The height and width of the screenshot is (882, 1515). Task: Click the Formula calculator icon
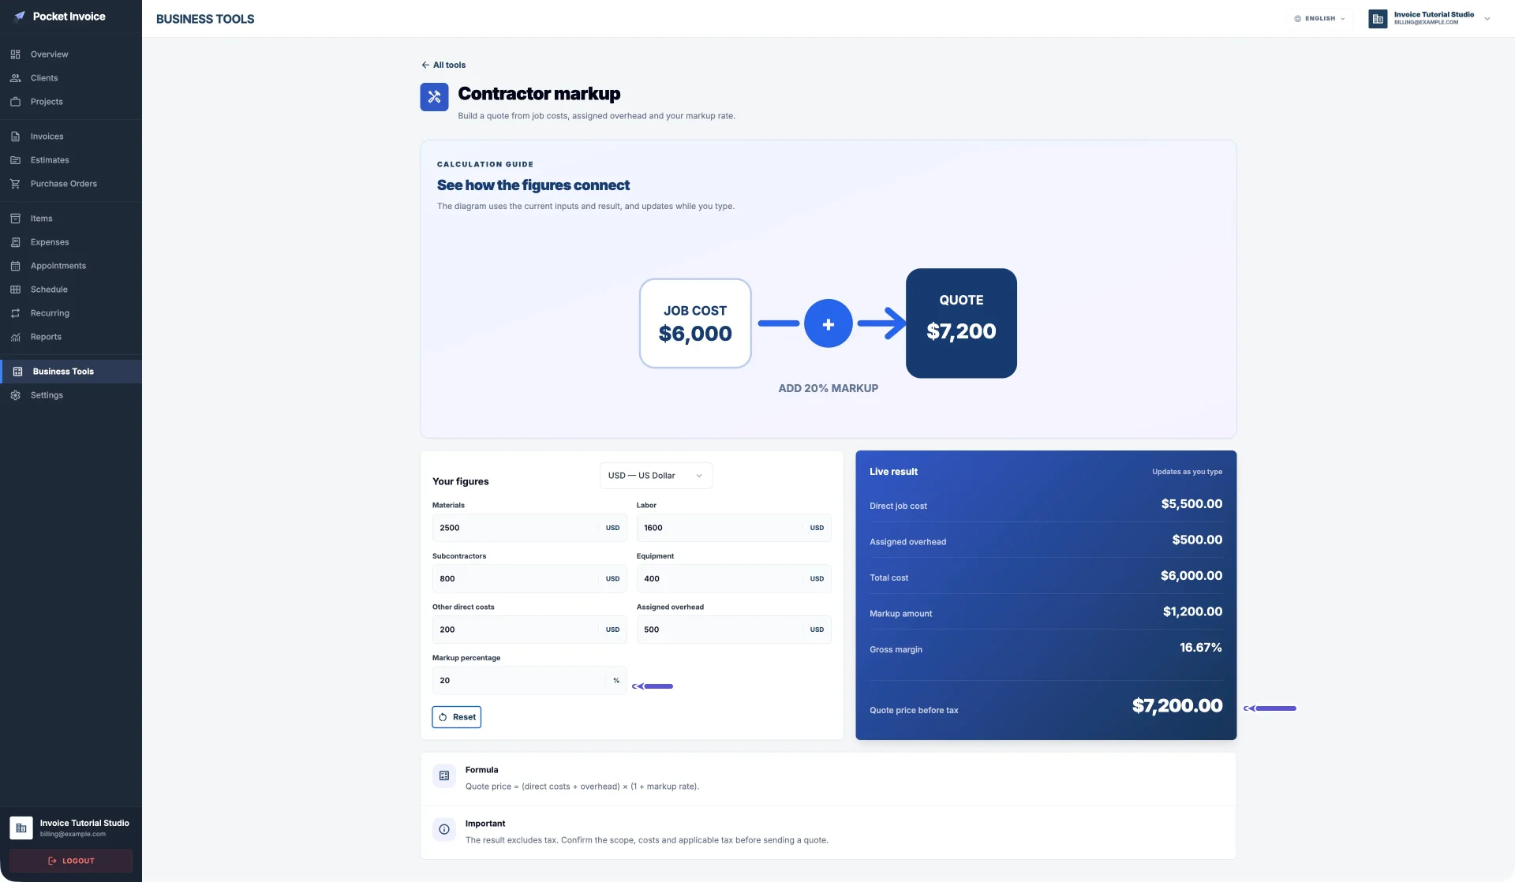(x=444, y=776)
